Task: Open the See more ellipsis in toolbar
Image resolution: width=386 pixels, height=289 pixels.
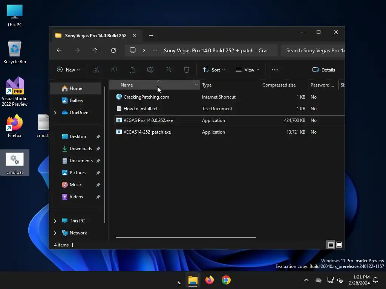Action: click(x=275, y=70)
